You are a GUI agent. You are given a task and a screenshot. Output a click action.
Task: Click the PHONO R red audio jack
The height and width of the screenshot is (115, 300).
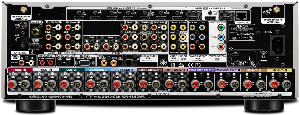coord(21,63)
